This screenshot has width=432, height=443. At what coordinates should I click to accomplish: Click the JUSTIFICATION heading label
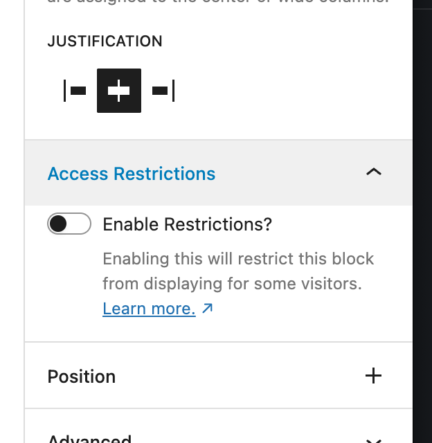[x=105, y=42]
